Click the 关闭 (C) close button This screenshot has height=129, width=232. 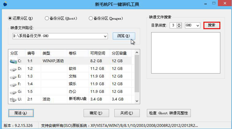click(x=127, y=113)
